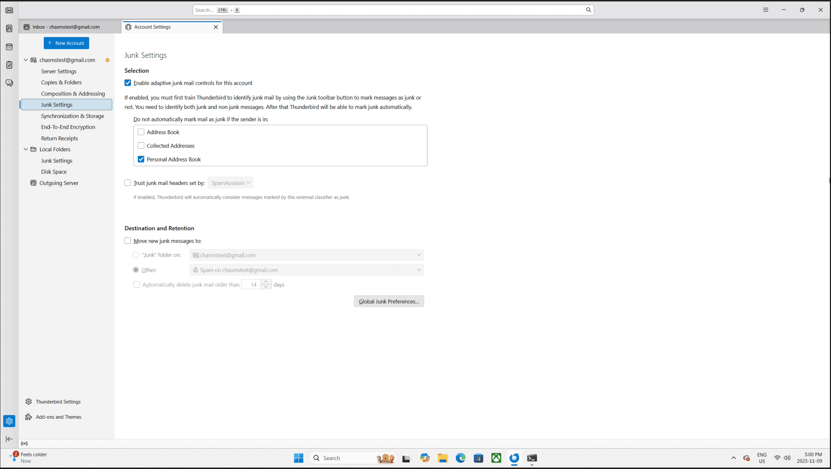Uncheck Enable adaptive junk mail controls
This screenshot has width=831, height=469.
coord(128,83)
